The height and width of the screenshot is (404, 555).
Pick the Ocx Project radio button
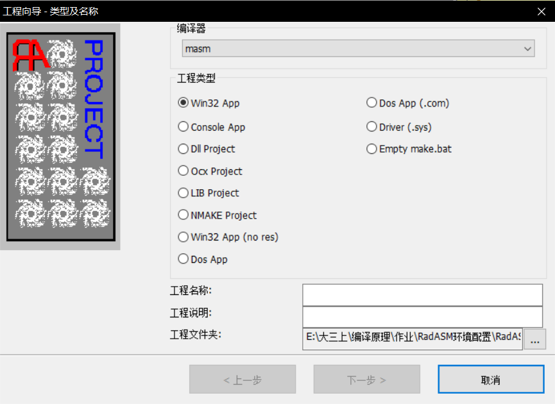(184, 171)
